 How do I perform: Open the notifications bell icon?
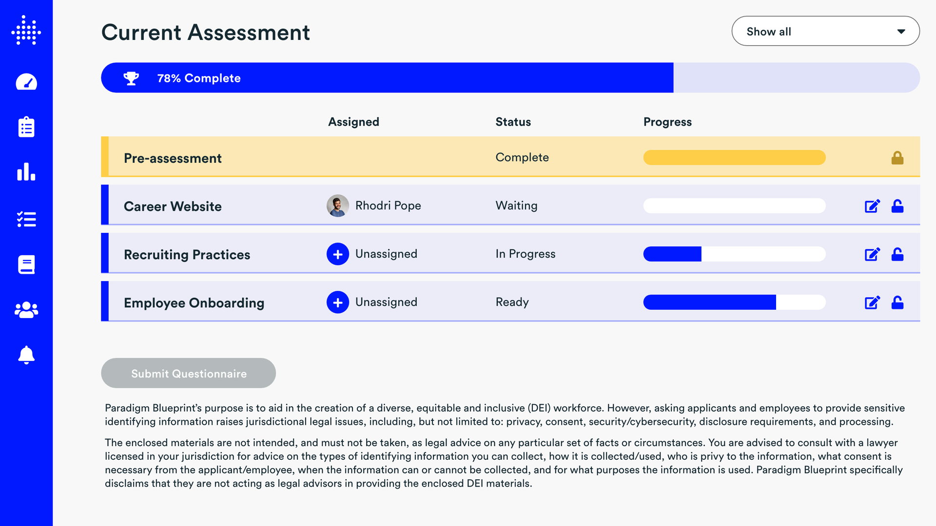[26, 355]
